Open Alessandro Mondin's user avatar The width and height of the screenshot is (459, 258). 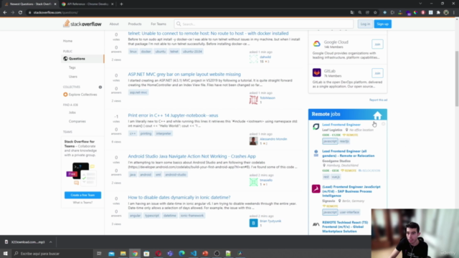[x=253, y=140]
